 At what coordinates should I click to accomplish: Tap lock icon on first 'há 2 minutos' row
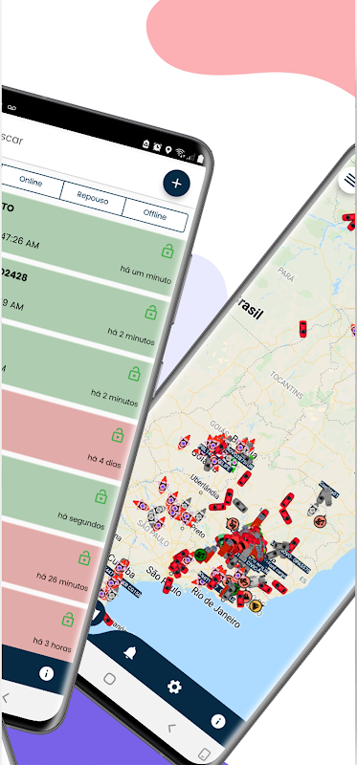tap(151, 312)
